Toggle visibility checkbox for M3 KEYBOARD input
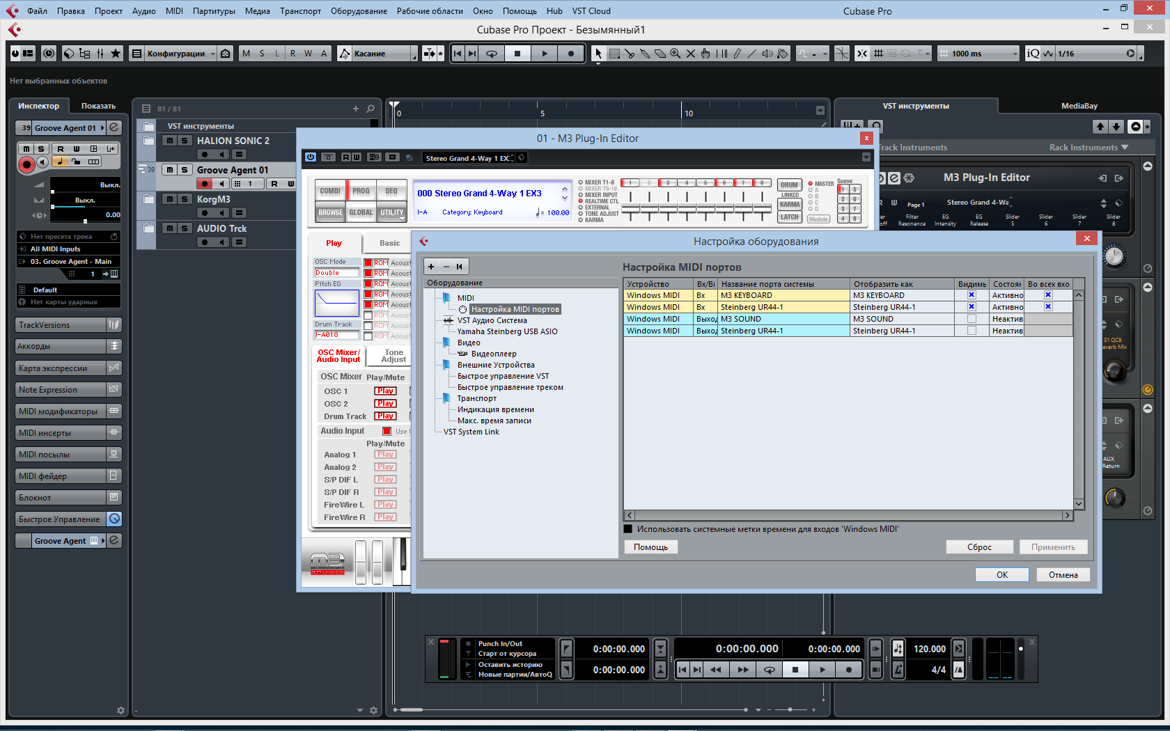Screen dimensions: 1170x731 tap(972, 295)
